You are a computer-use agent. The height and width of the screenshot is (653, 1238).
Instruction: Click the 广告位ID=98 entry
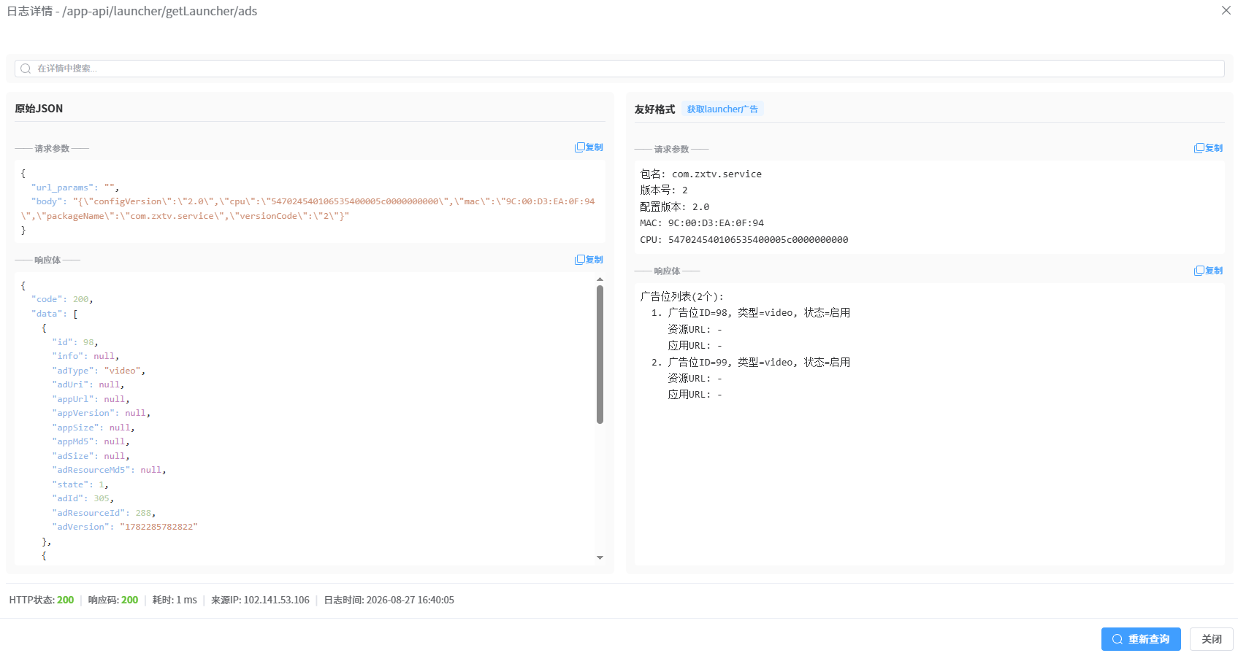click(751, 313)
